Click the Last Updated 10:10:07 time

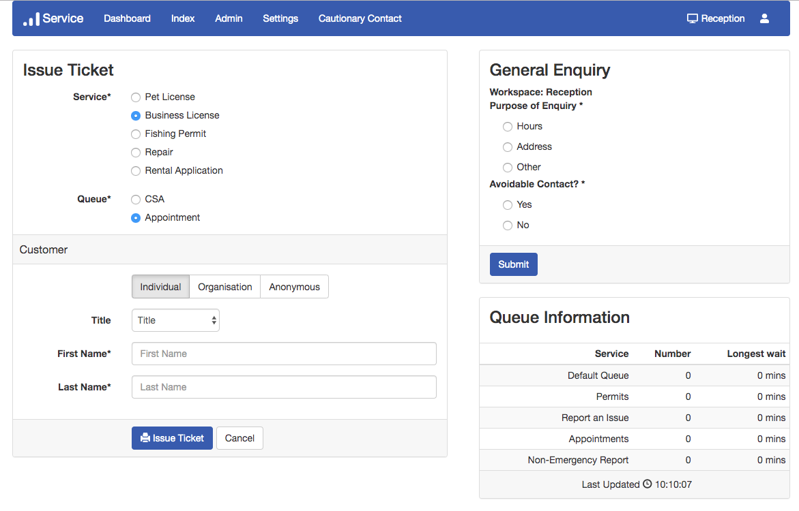673,484
